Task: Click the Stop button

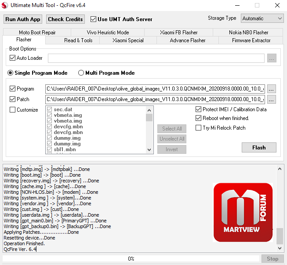Action: point(272,259)
